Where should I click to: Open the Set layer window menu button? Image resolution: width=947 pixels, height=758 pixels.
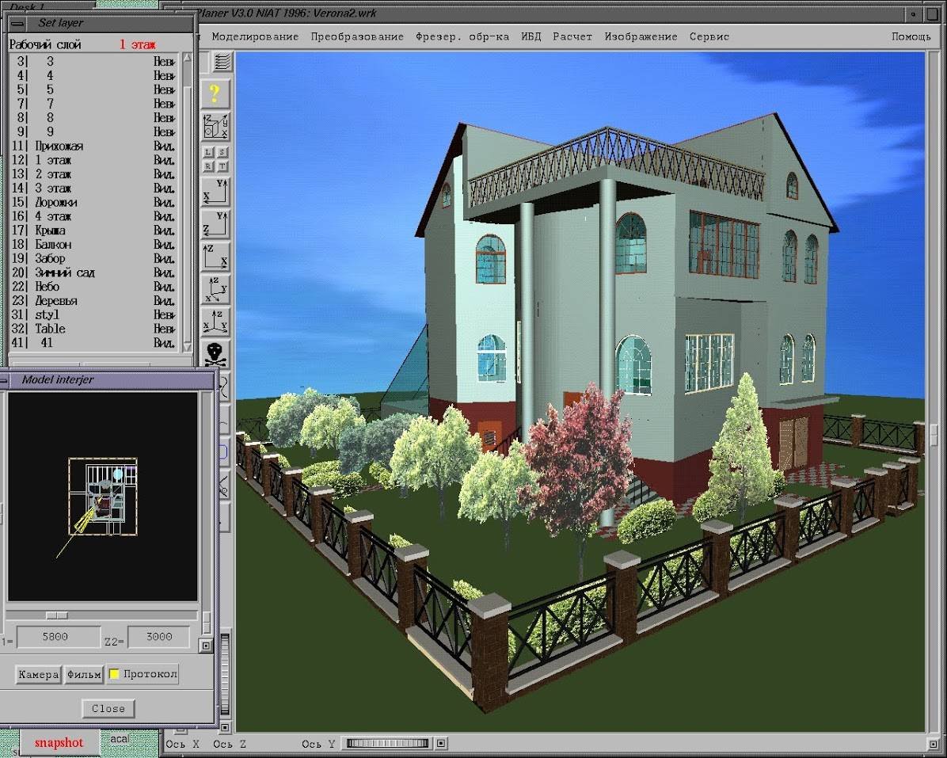(17, 24)
